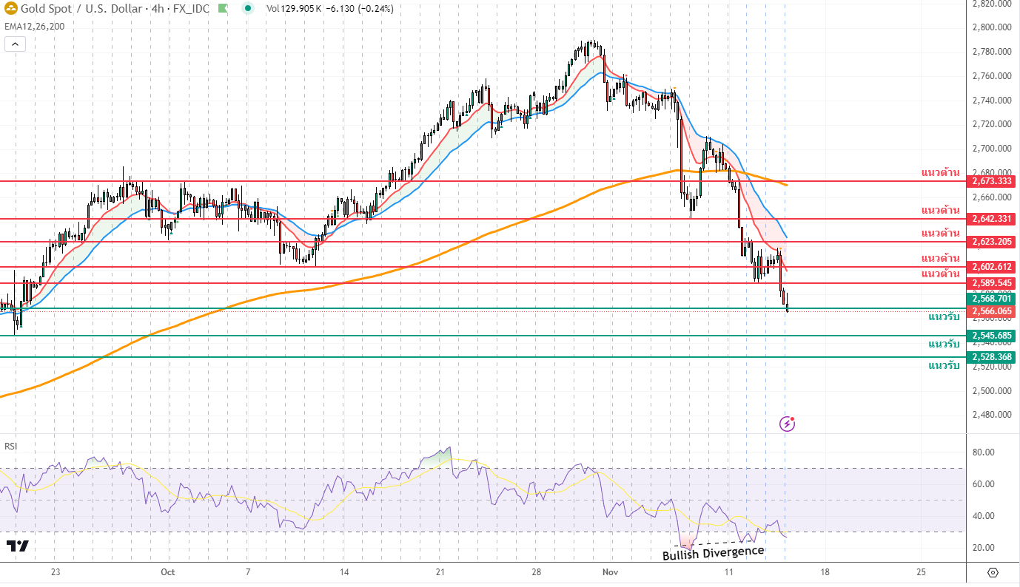Click the 80.00 RSI scale value
This screenshot has height=587, width=1020.
(x=982, y=452)
